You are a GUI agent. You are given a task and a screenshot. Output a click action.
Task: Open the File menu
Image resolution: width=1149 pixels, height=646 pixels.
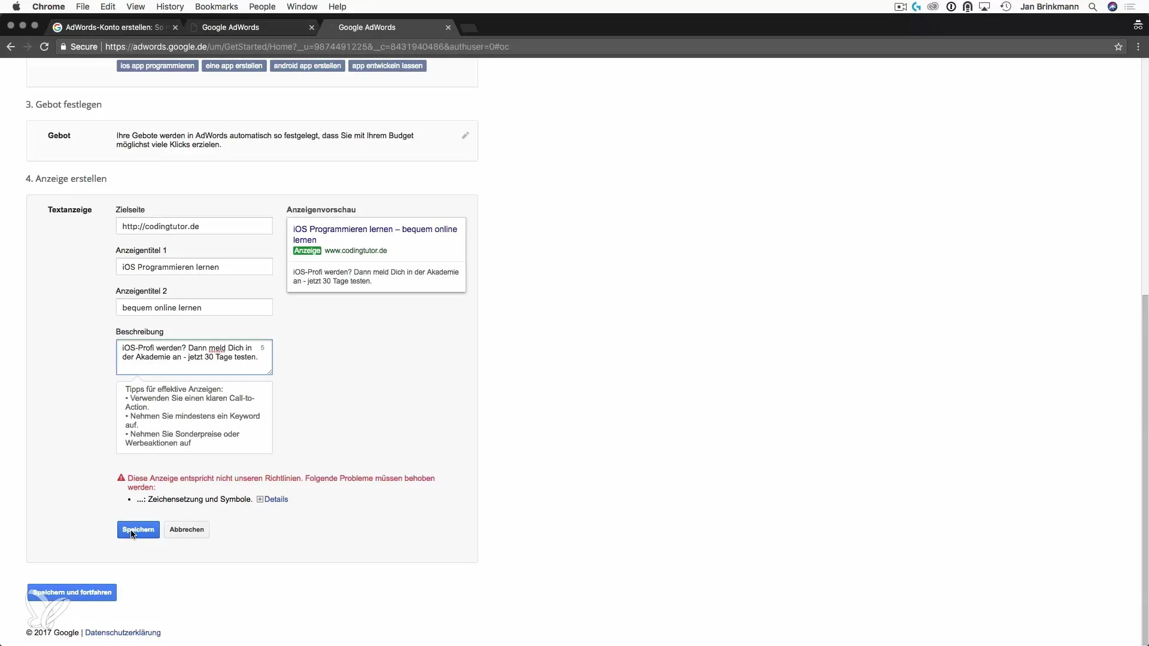click(x=83, y=7)
